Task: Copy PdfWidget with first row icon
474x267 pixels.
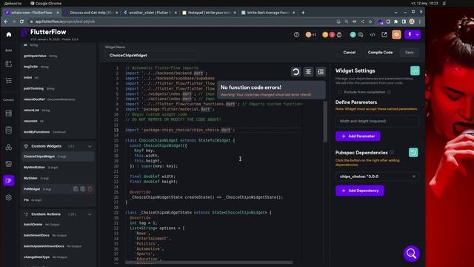Action: 76,189
